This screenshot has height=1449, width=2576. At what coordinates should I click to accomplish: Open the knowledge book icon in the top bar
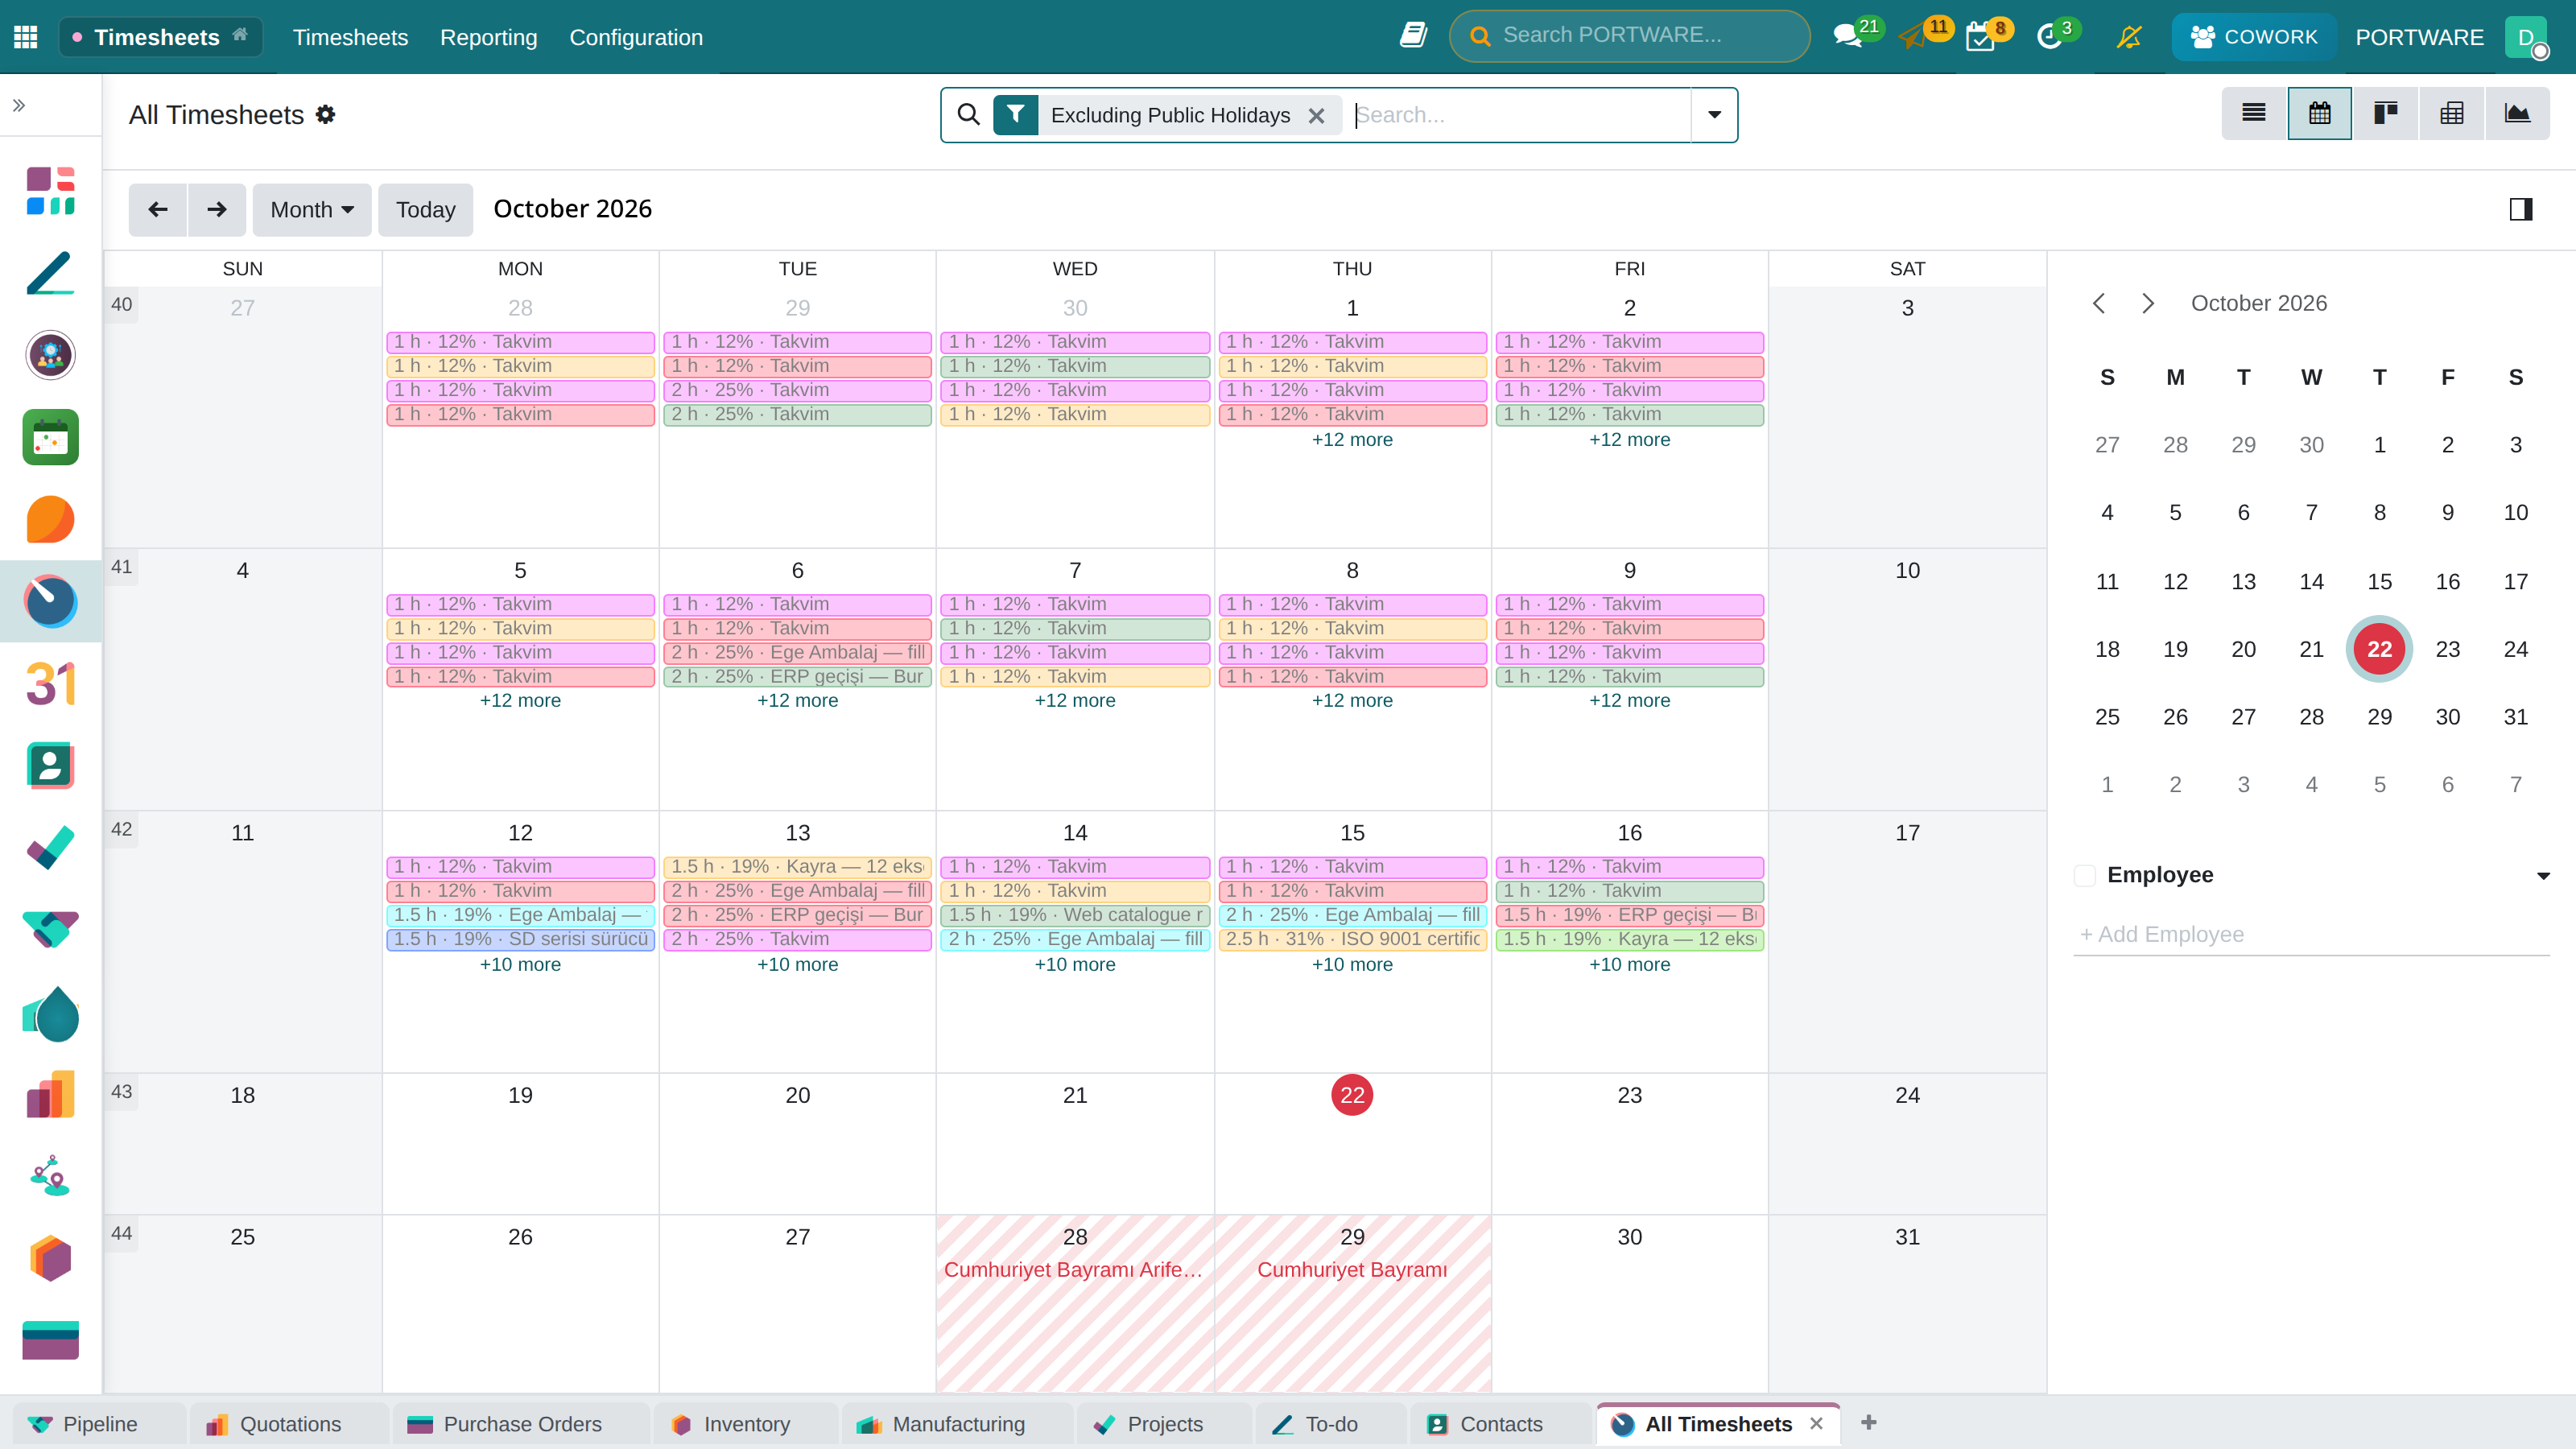click(x=1413, y=36)
